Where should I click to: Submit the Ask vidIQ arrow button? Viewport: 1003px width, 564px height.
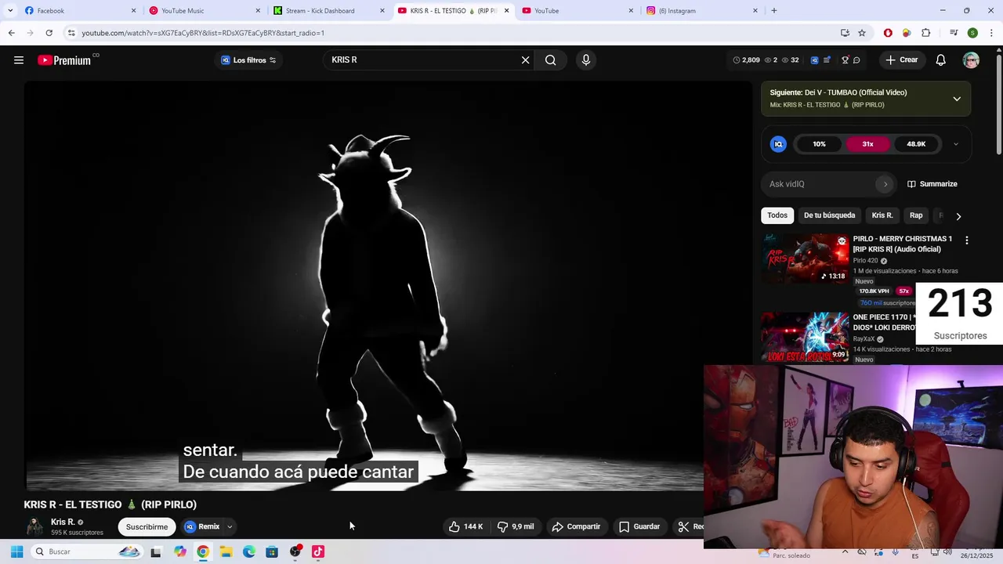tap(885, 184)
